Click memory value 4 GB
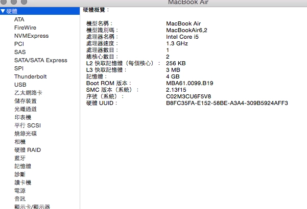Screen dimensions: 307x209 click(173, 76)
